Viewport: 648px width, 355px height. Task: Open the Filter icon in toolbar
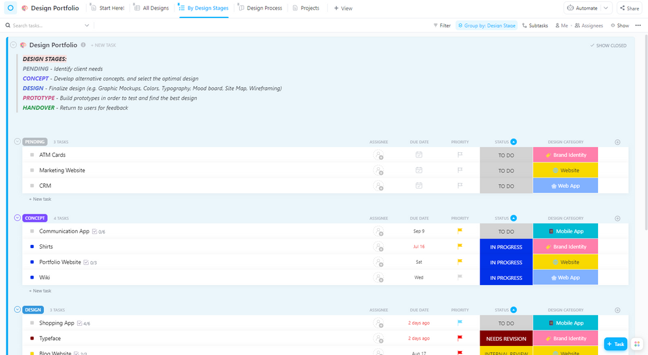tap(441, 26)
